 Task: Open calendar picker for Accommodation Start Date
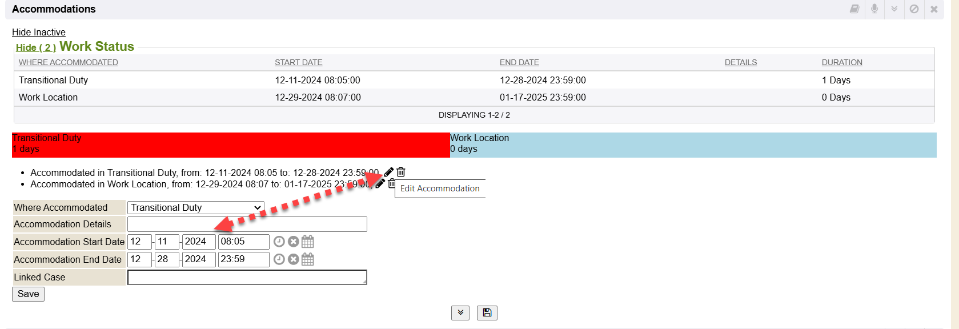(x=308, y=242)
